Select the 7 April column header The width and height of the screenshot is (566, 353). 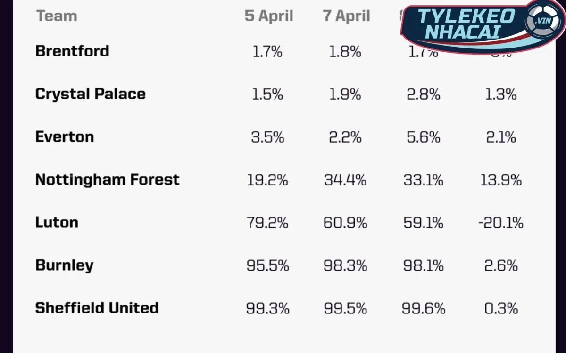347,16
